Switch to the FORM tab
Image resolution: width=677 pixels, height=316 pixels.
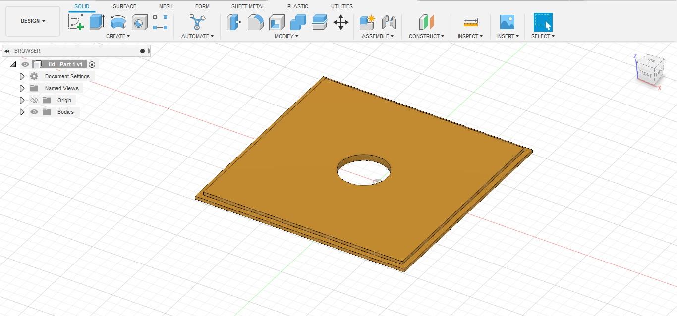(202, 6)
